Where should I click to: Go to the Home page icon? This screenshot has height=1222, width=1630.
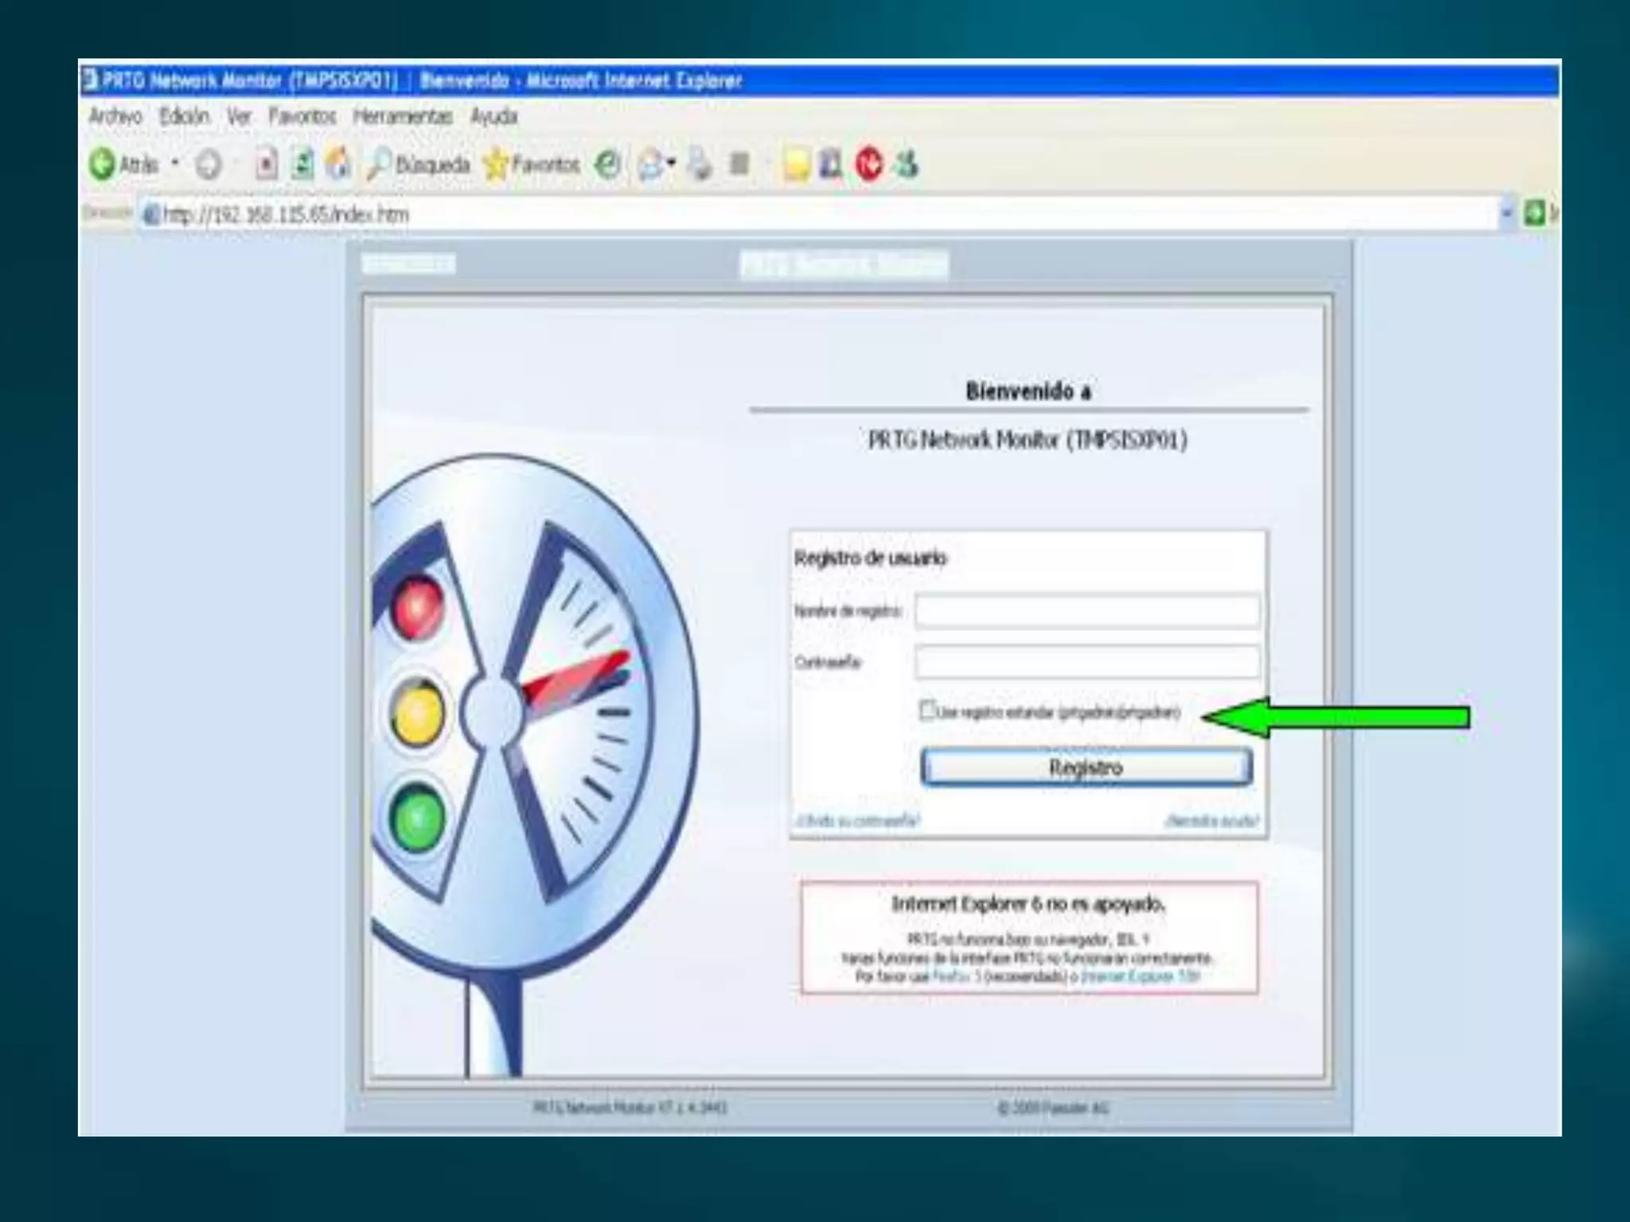coord(339,165)
